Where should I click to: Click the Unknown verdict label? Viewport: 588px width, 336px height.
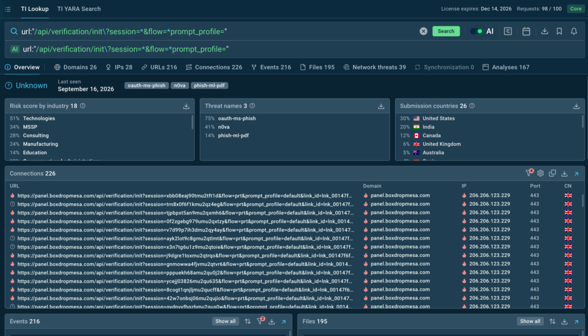tap(32, 86)
